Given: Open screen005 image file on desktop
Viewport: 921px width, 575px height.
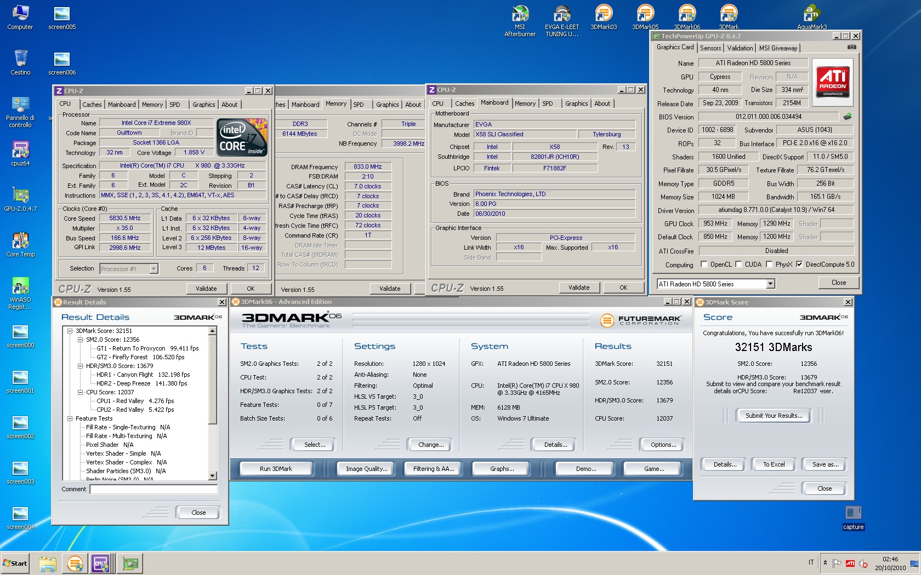Looking at the screenshot, I should 62,18.
